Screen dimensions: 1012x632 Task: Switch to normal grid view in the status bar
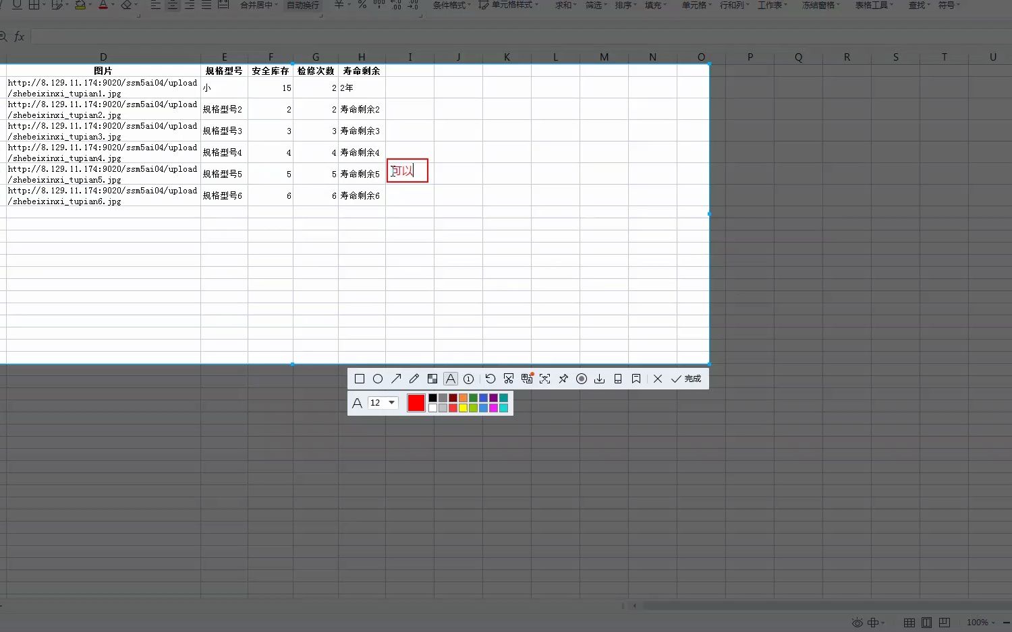[909, 623]
